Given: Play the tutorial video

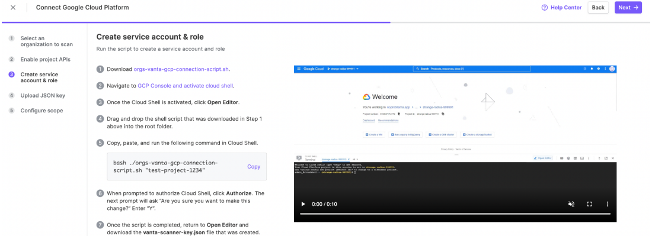Looking at the screenshot, I should tap(303, 204).
